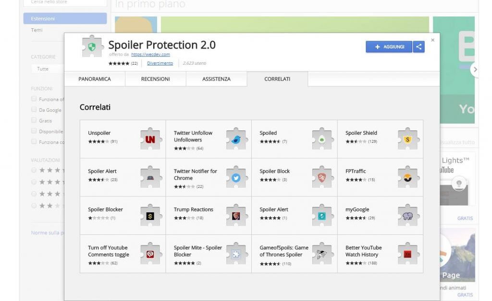
Task: Open Twitter Notifier for Chrome title
Action: click(x=195, y=174)
